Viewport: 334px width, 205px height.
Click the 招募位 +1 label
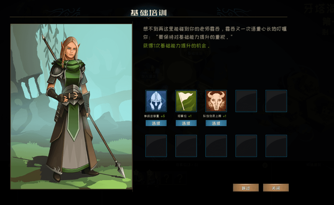[x=184, y=116]
